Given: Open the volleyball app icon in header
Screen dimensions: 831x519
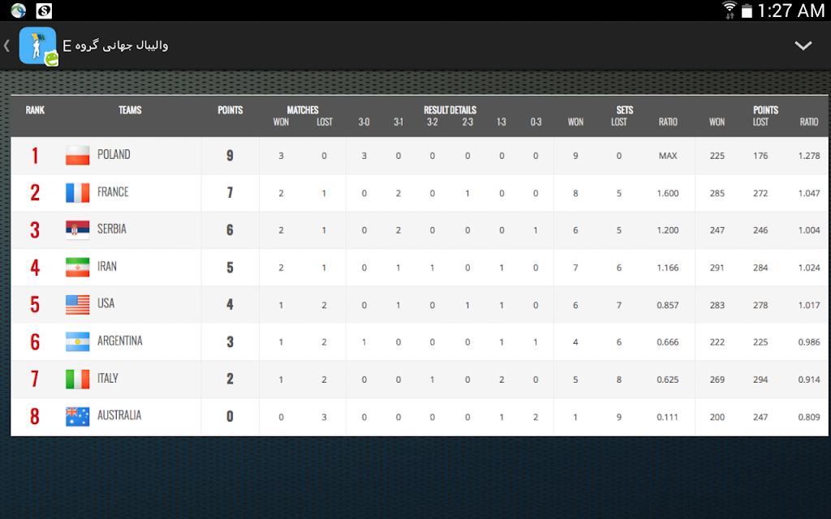Looking at the screenshot, I should 38,46.
